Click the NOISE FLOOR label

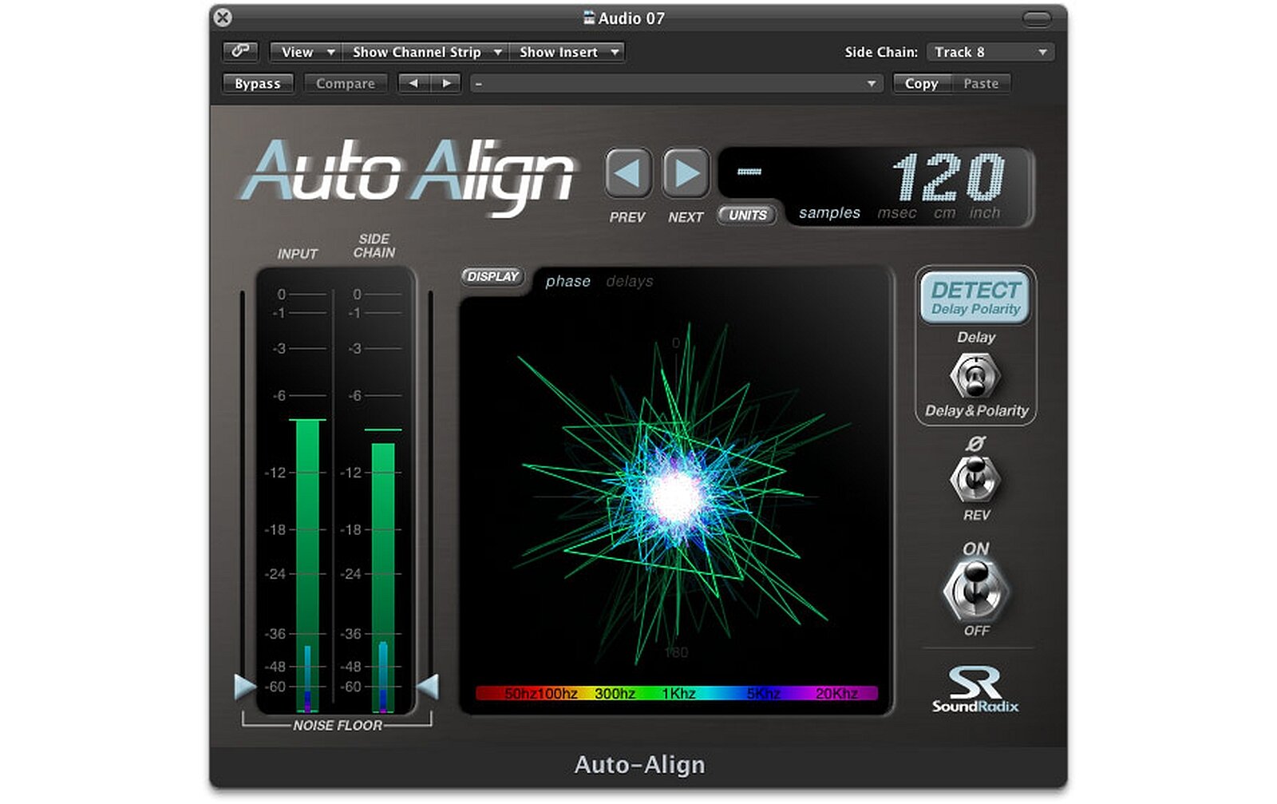coord(338,725)
